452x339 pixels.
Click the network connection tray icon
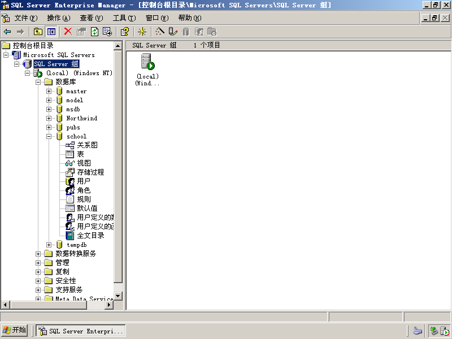434,331
